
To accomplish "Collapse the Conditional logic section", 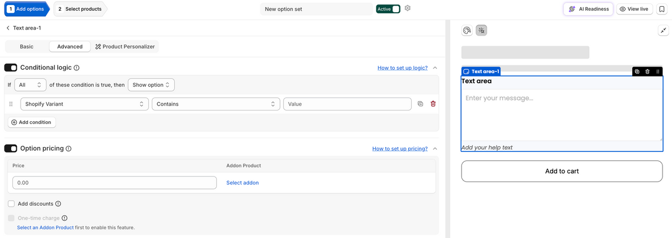I will pos(435,68).
